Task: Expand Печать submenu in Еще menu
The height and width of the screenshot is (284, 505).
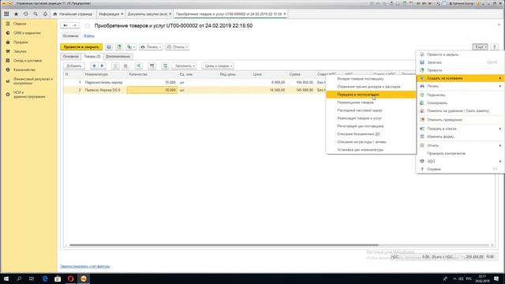Action: (460, 86)
